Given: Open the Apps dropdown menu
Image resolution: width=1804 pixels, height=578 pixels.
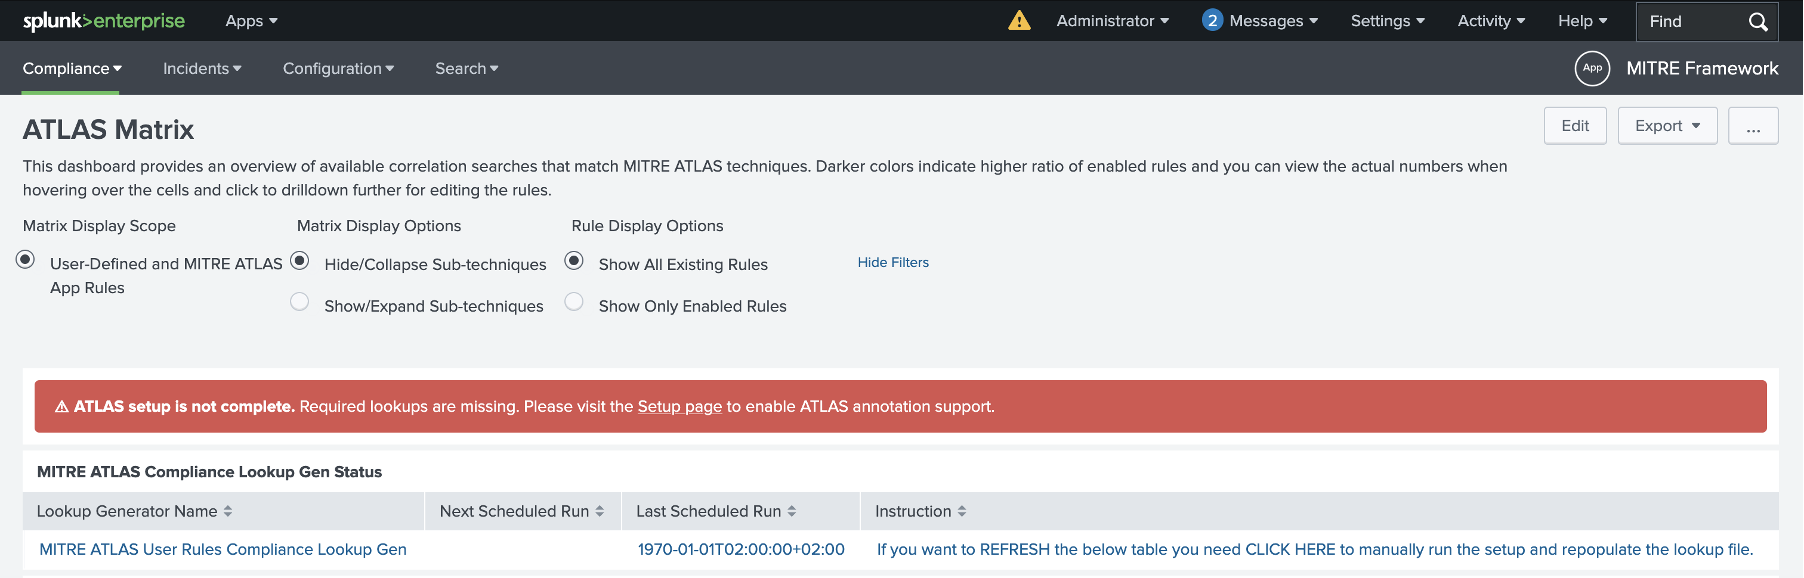Looking at the screenshot, I should click(251, 21).
